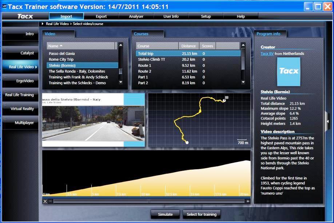Image resolution: width=334 pixels, height=223 pixels.
Task: Follow the Tacx BV creator link
Action: (x=267, y=54)
